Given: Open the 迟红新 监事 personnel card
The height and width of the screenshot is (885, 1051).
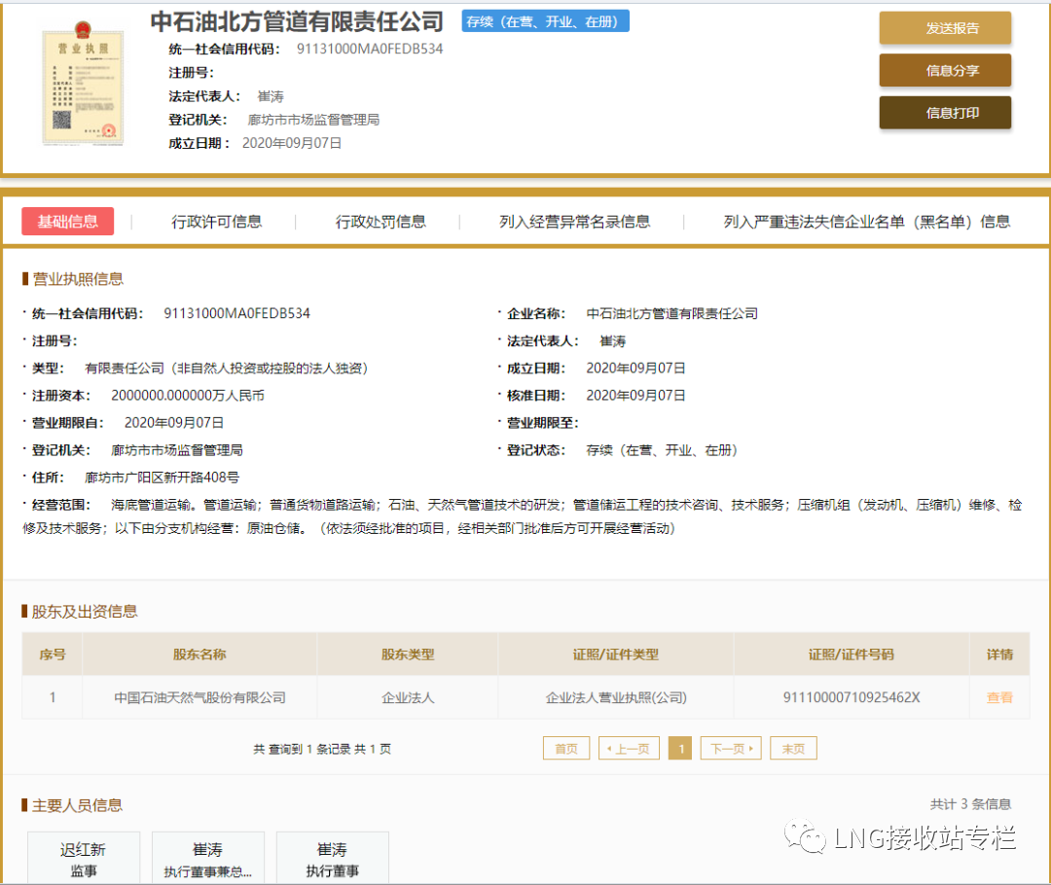Looking at the screenshot, I should coord(84,858).
